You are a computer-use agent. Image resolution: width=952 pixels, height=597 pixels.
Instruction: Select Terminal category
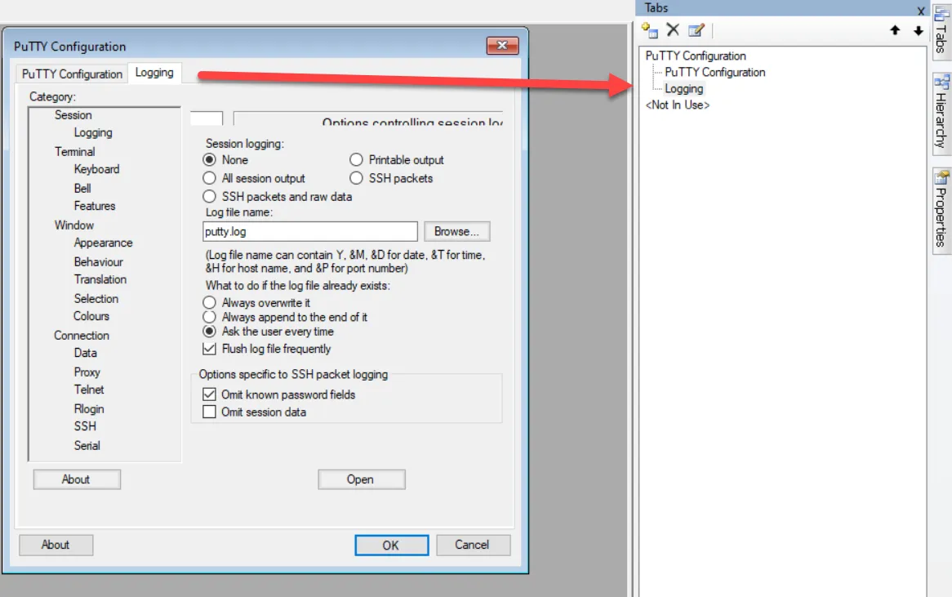pos(74,151)
